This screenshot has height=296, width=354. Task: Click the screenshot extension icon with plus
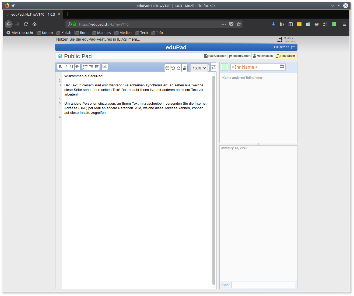click(x=308, y=24)
